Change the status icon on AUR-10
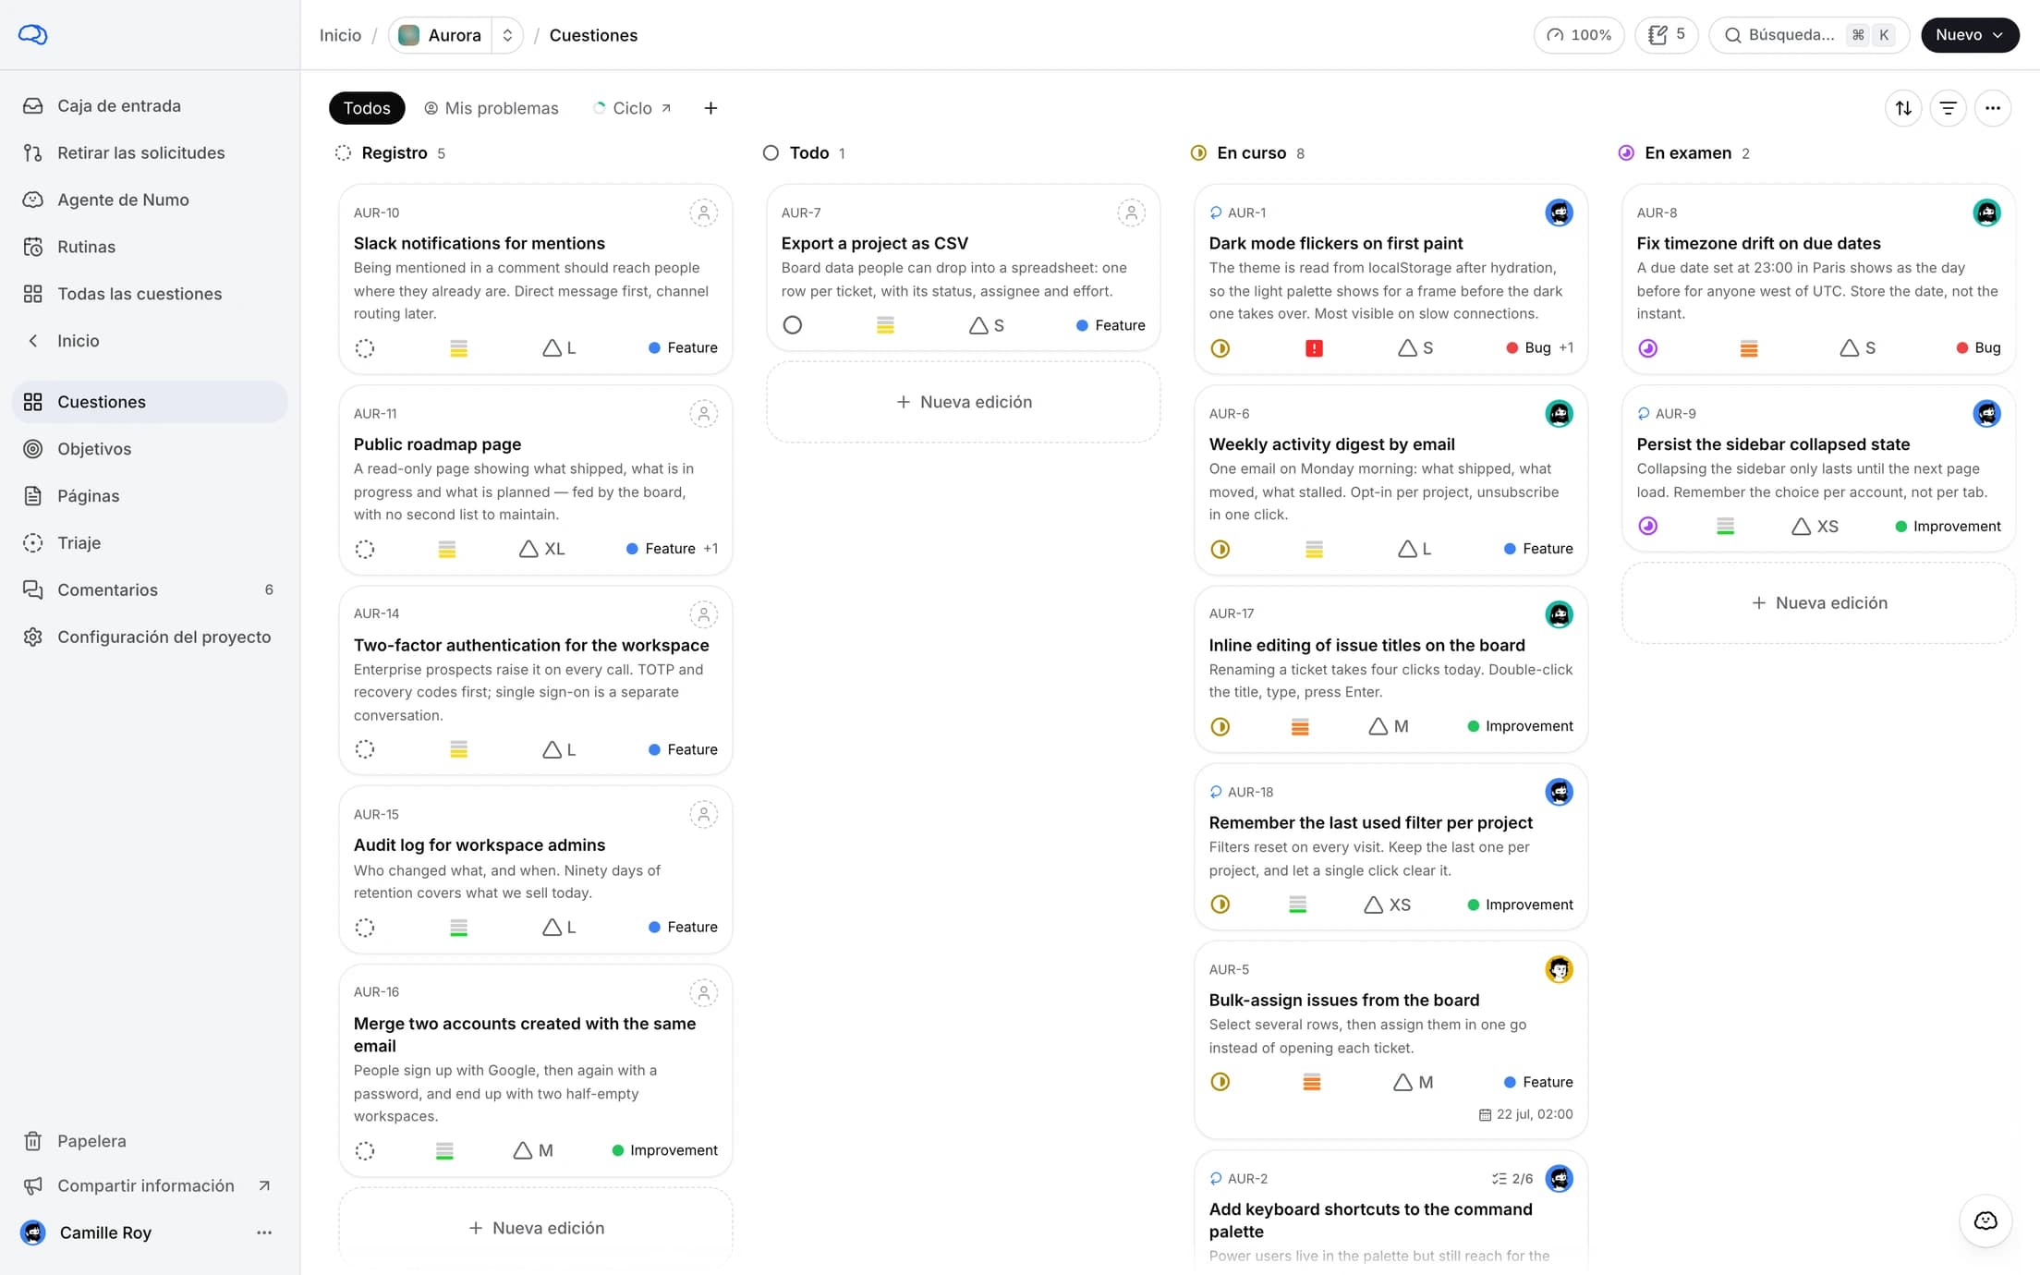2040x1275 pixels. coord(365,348)
